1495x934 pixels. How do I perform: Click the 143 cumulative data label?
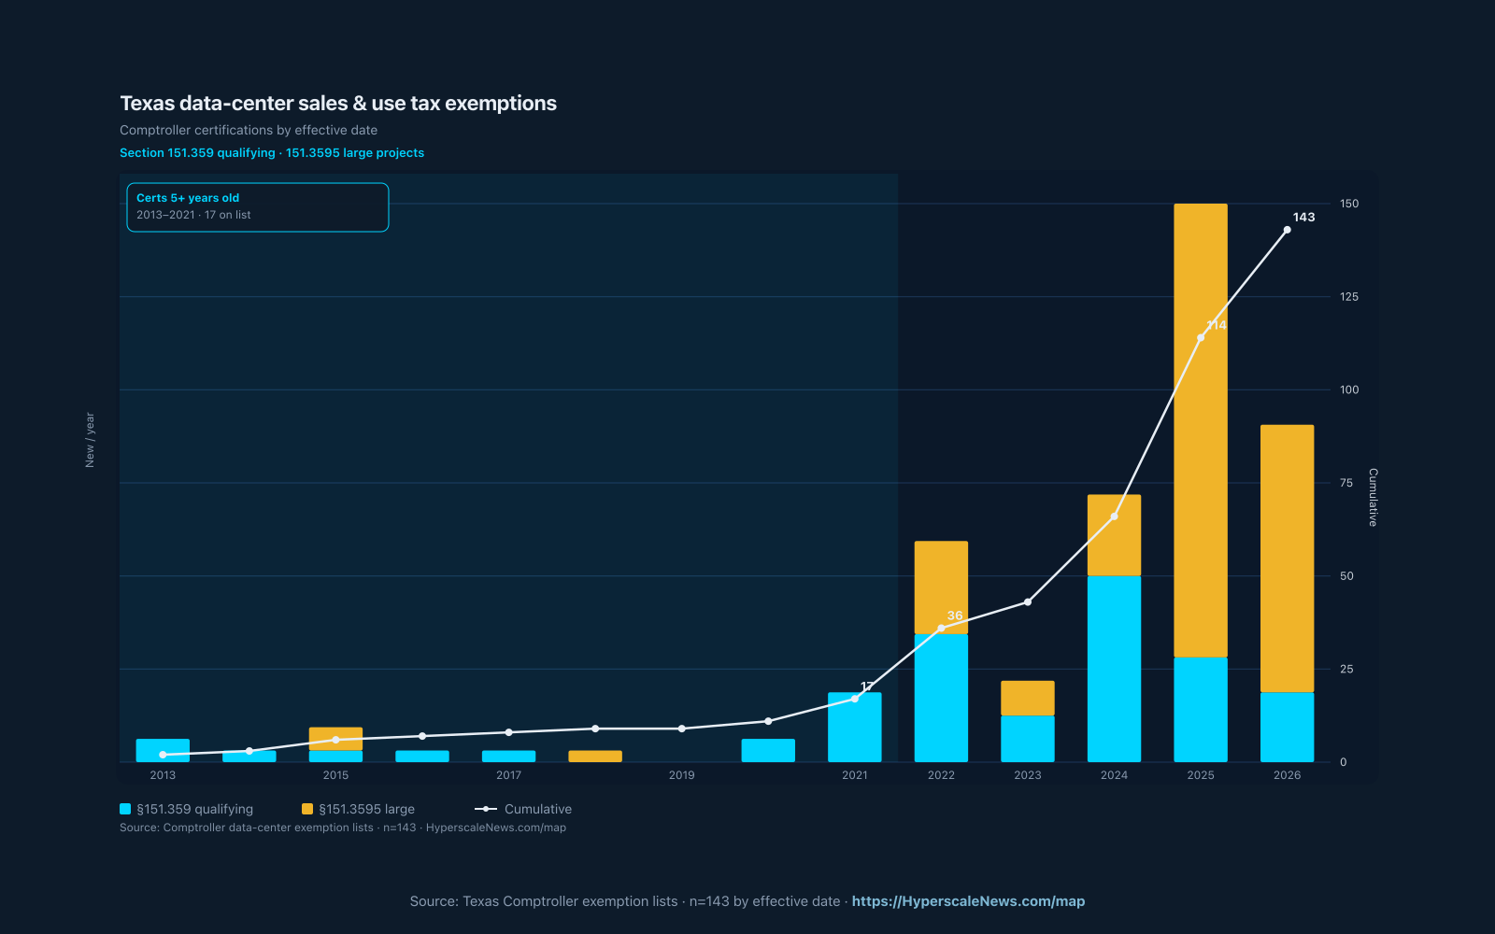[1303, 217]
